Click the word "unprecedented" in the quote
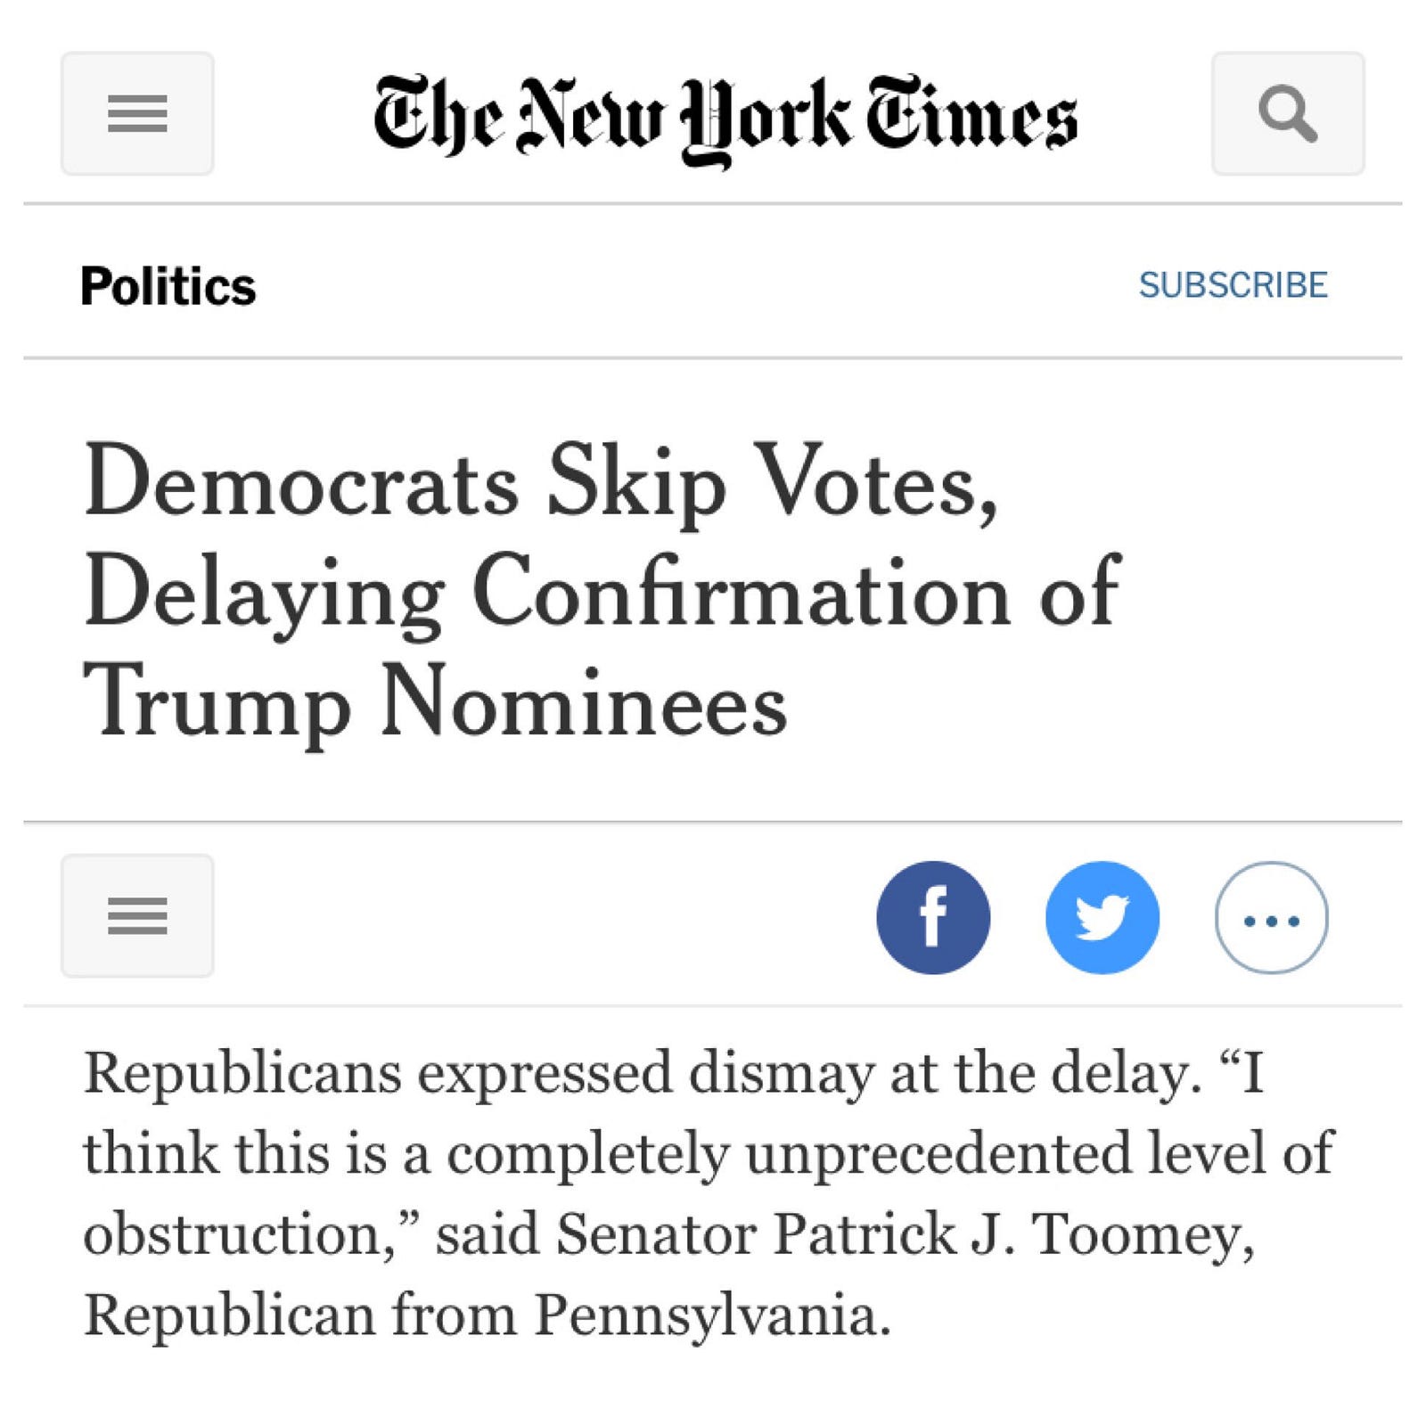 coord(938,1153)
